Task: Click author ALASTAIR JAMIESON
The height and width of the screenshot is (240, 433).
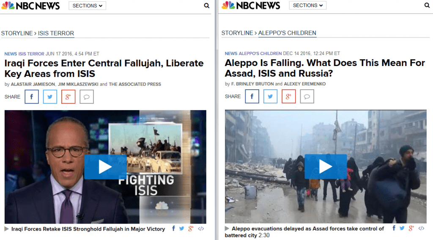Action: 33,84
